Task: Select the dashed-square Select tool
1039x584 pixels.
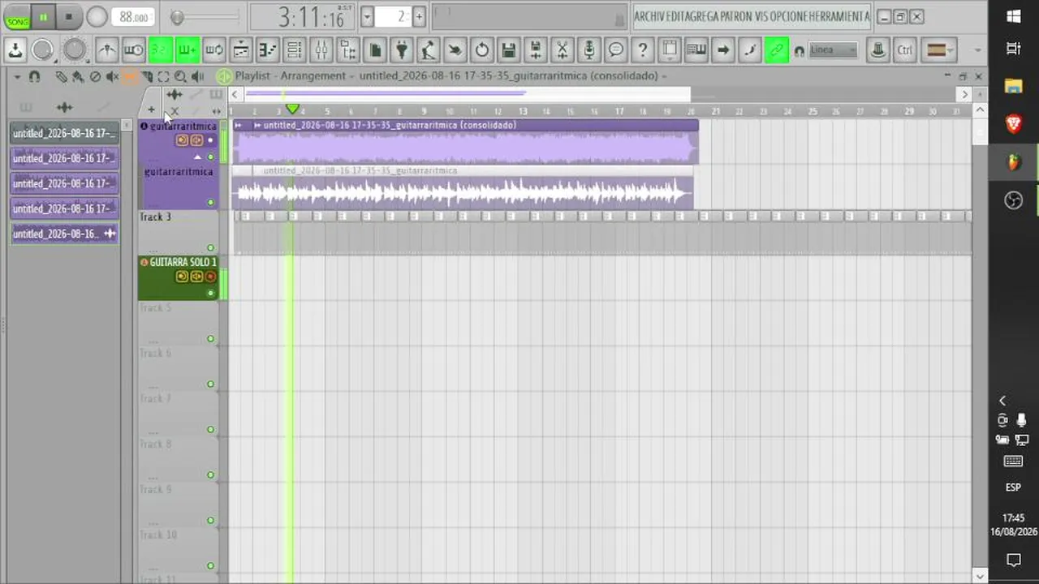Action: (163, 77)
